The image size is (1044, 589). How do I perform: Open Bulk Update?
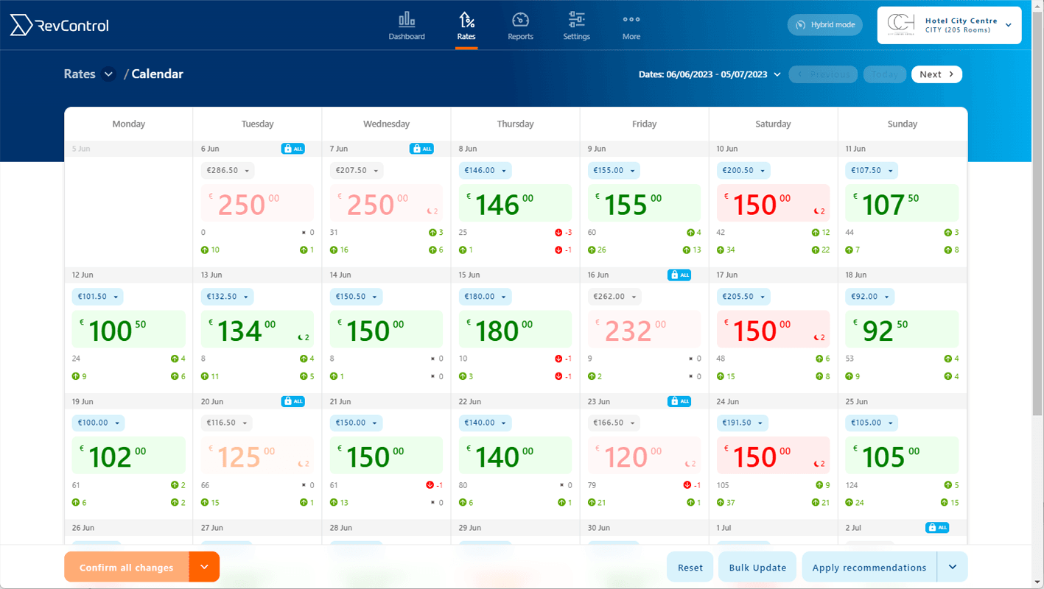757,567
